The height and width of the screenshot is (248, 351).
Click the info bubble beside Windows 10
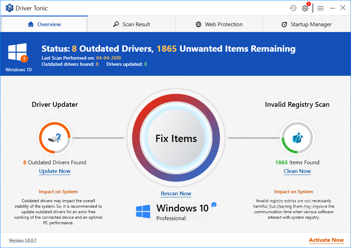coord(214,205)
